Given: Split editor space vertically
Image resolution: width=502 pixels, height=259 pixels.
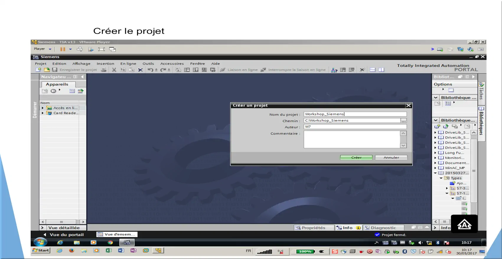Looking at the screenshot, I should tap(382, 70).
